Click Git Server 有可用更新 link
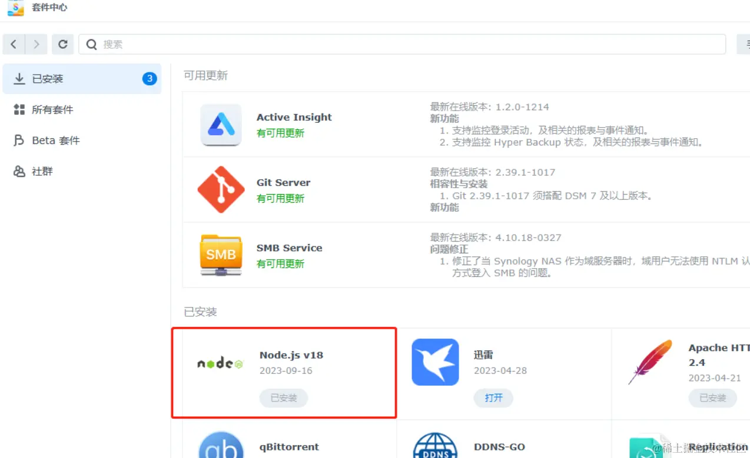Viewport: 750px width, 458px height. pyautogui.click(x=280, y=199)
